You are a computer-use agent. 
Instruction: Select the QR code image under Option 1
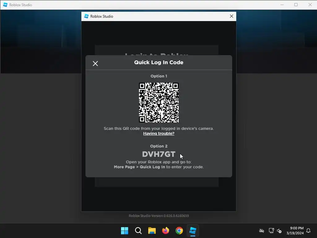pyautogui.click(x=159, y=103)
